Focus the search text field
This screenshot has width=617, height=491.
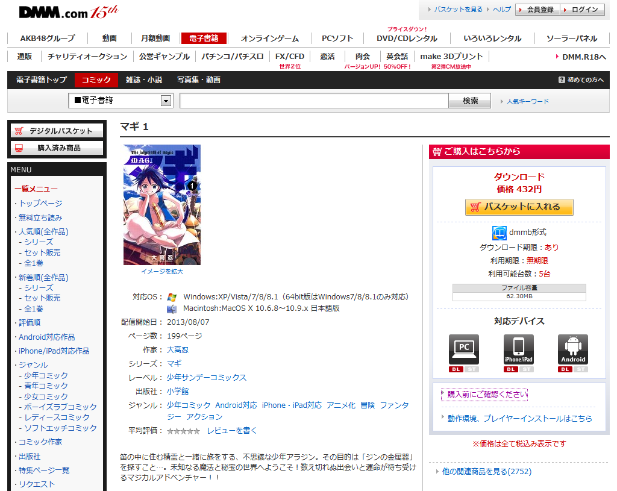tap(314, 101)
